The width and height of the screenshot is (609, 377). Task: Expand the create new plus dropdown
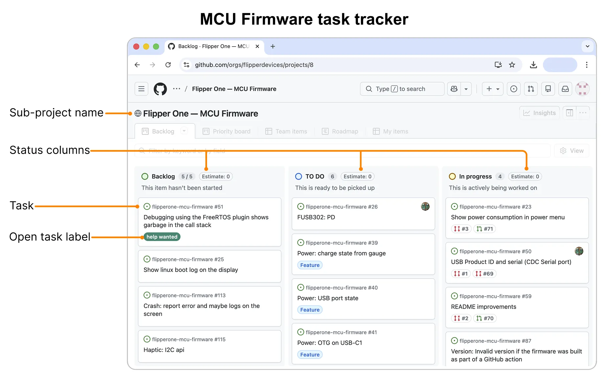pos(493,89)
